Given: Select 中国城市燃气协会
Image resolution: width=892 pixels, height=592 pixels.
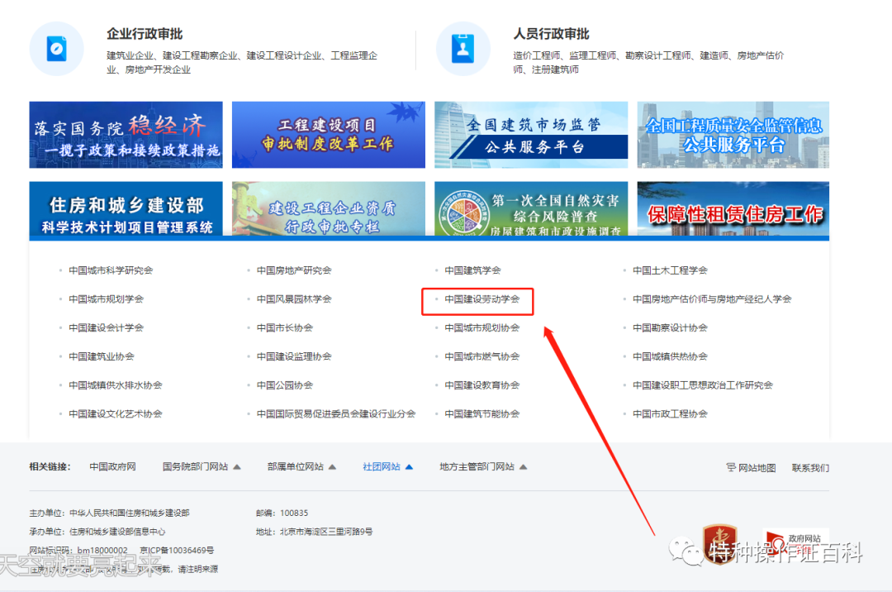Looking at the screenshot, I should click(482, 356).
